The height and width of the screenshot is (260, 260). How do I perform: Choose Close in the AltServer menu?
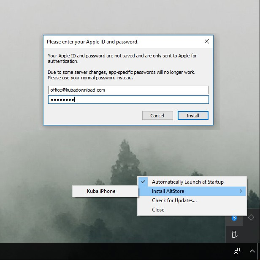192,210
